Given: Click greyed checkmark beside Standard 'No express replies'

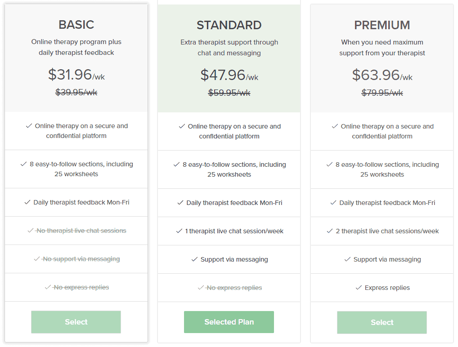Looking at the screenshot, I should [x=201, y=288].
